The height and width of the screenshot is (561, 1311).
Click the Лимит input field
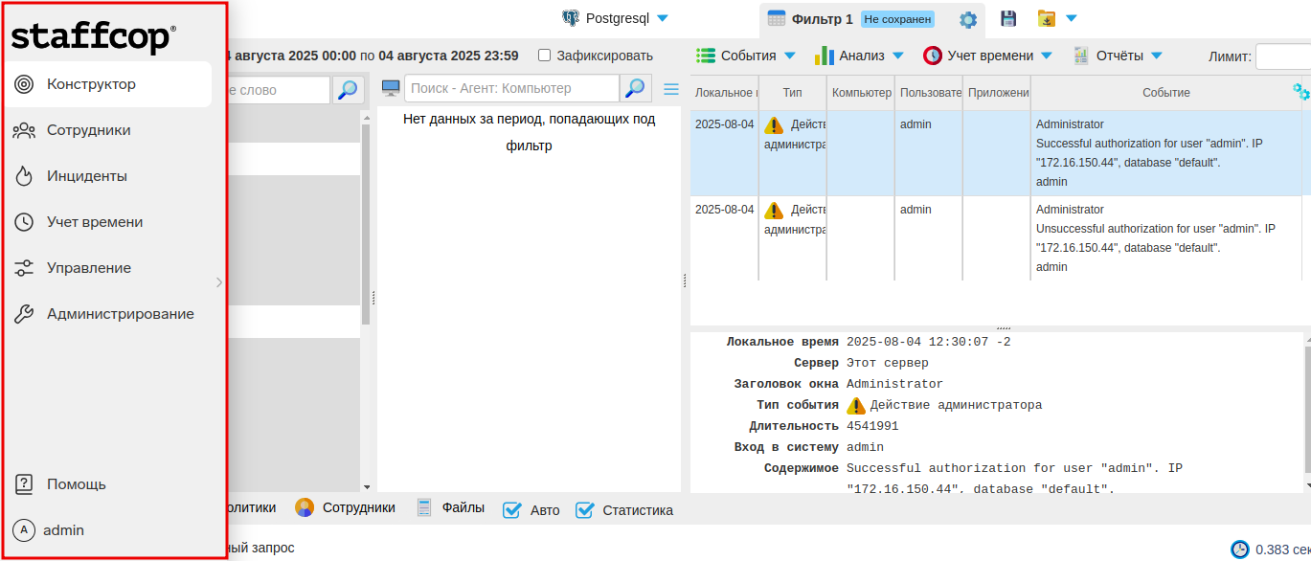tap(1287, 56)
